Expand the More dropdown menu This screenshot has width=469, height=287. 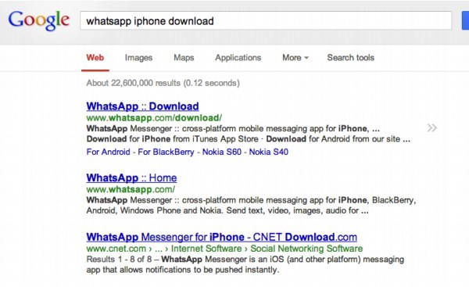click(x=295, y=57)
